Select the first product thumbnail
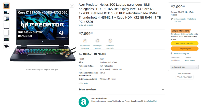 point(7,6)
